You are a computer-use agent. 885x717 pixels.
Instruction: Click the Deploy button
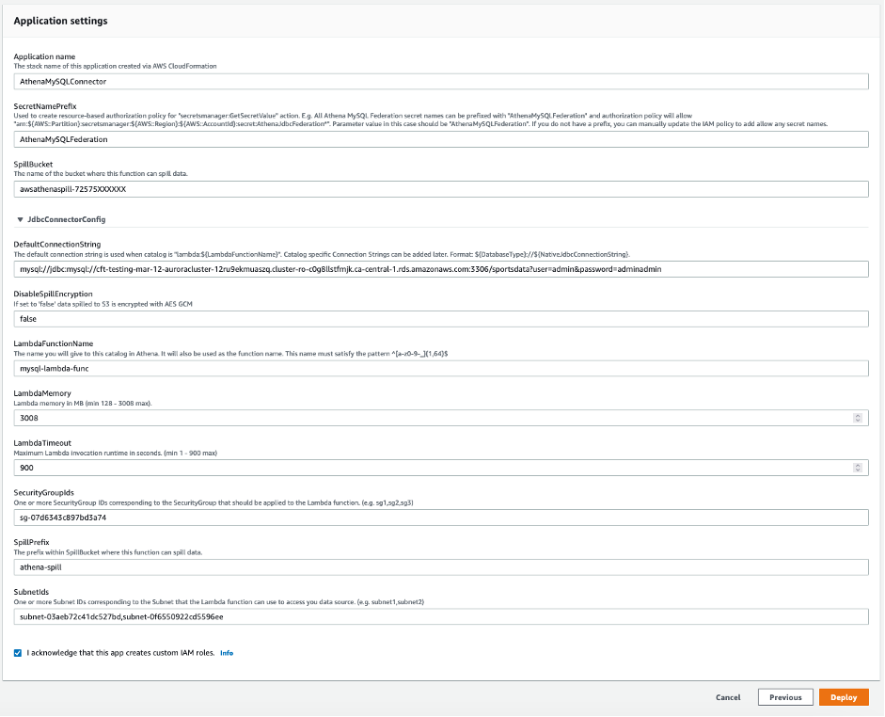tap(844, 697)
